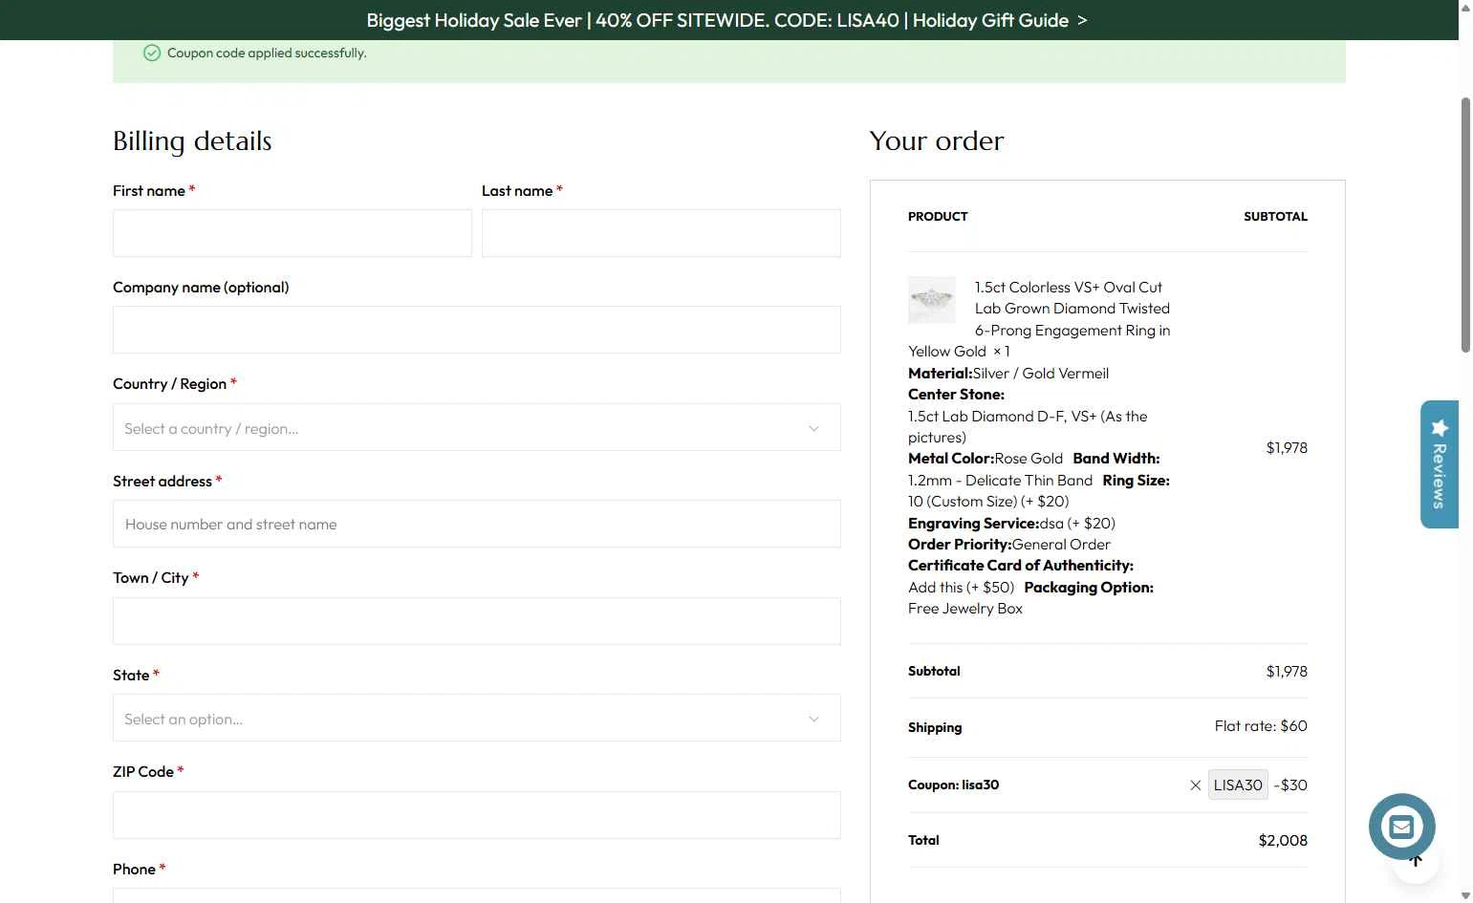Click the Town / City input
The height and width of the screenshot is (903, 1473).
tap(477, 621)
